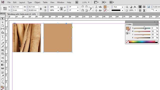Open the shear angle dropdown
Image resolution: width=160 pixels, height=90 pixels.
(x=78, y=10)
